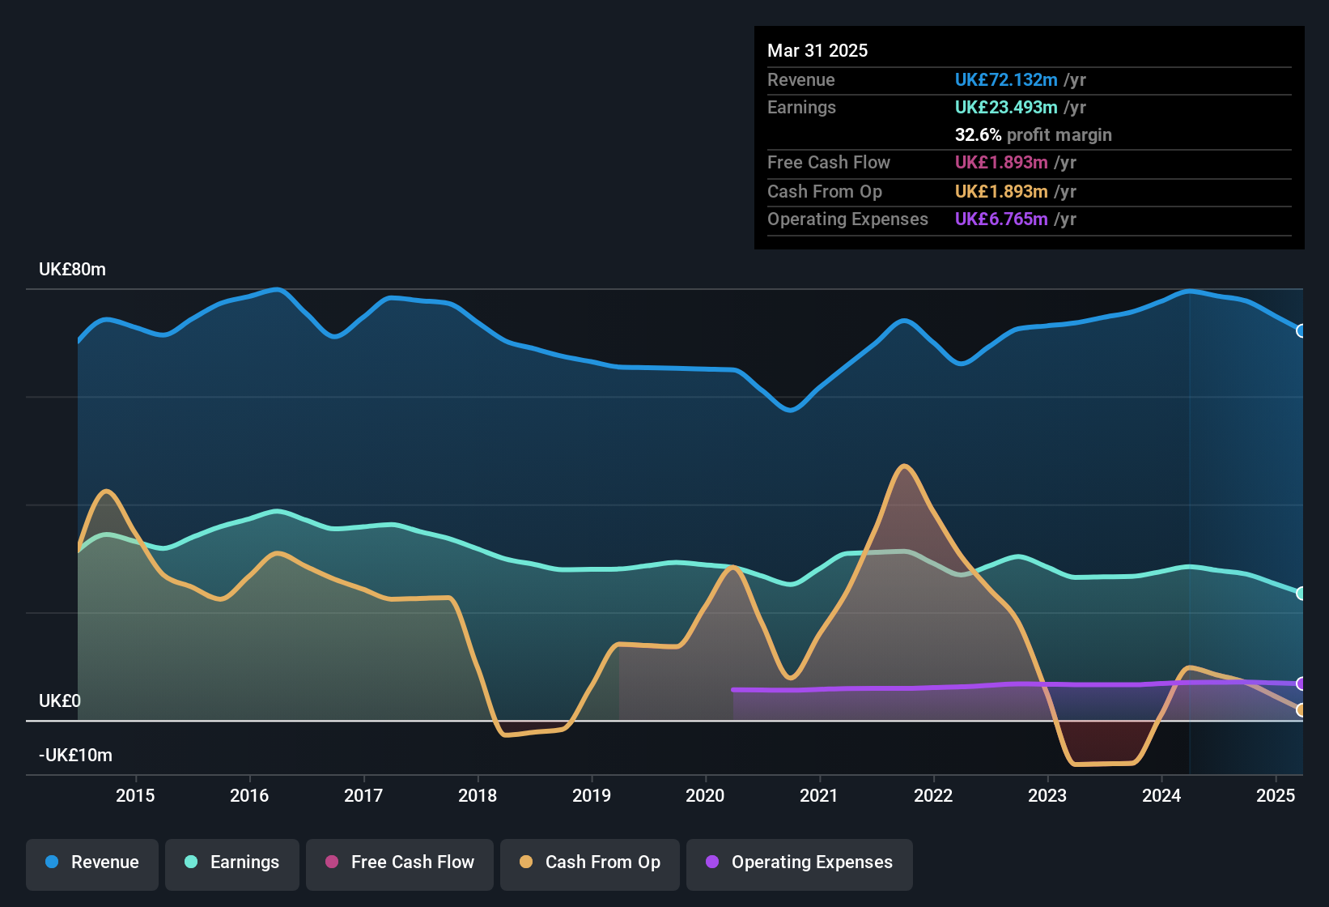Screen dimensions: 1329x907
Task: Click the orange Cash From Op endpoint marker
Action: click(x=1301, y=710)
